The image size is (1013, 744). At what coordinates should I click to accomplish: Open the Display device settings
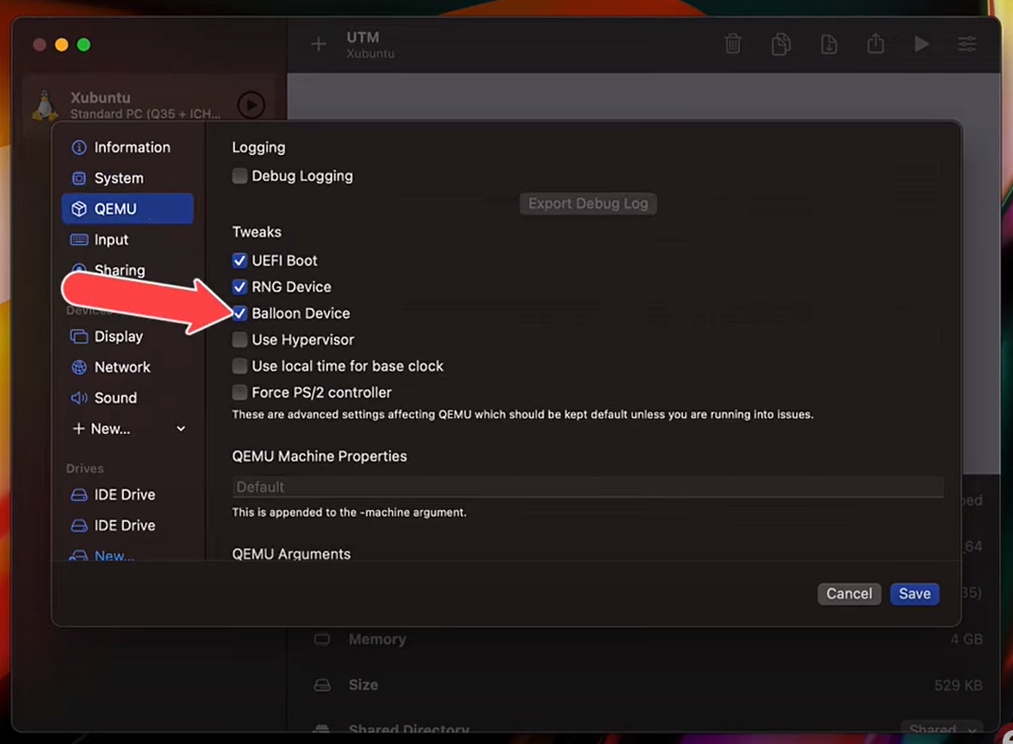pos(127,337)
